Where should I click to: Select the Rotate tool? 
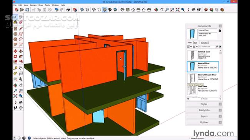point(15,57)
